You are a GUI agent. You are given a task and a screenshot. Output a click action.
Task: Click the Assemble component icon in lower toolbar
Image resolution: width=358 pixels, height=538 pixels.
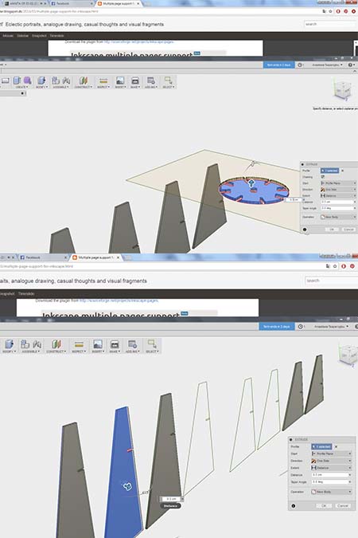tap(25, 344)
